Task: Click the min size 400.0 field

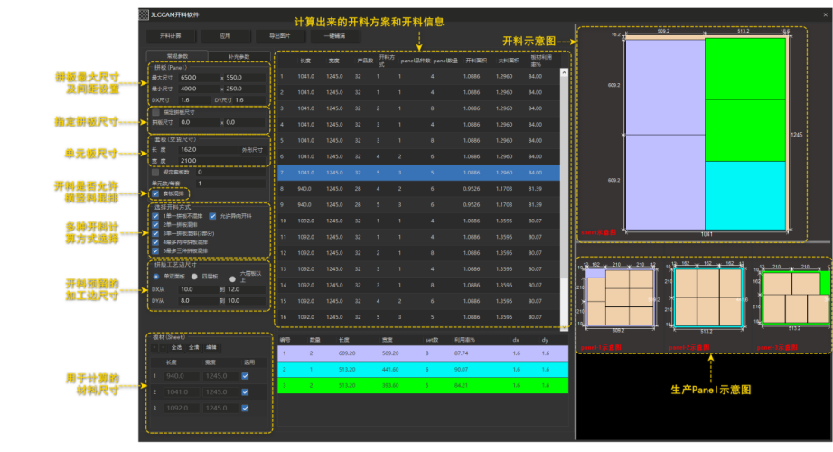Action: click(199, 89)
